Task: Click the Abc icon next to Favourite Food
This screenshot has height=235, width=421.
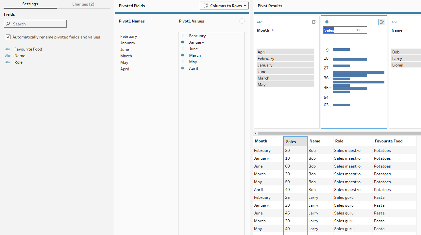Action: tap(8, 49)
